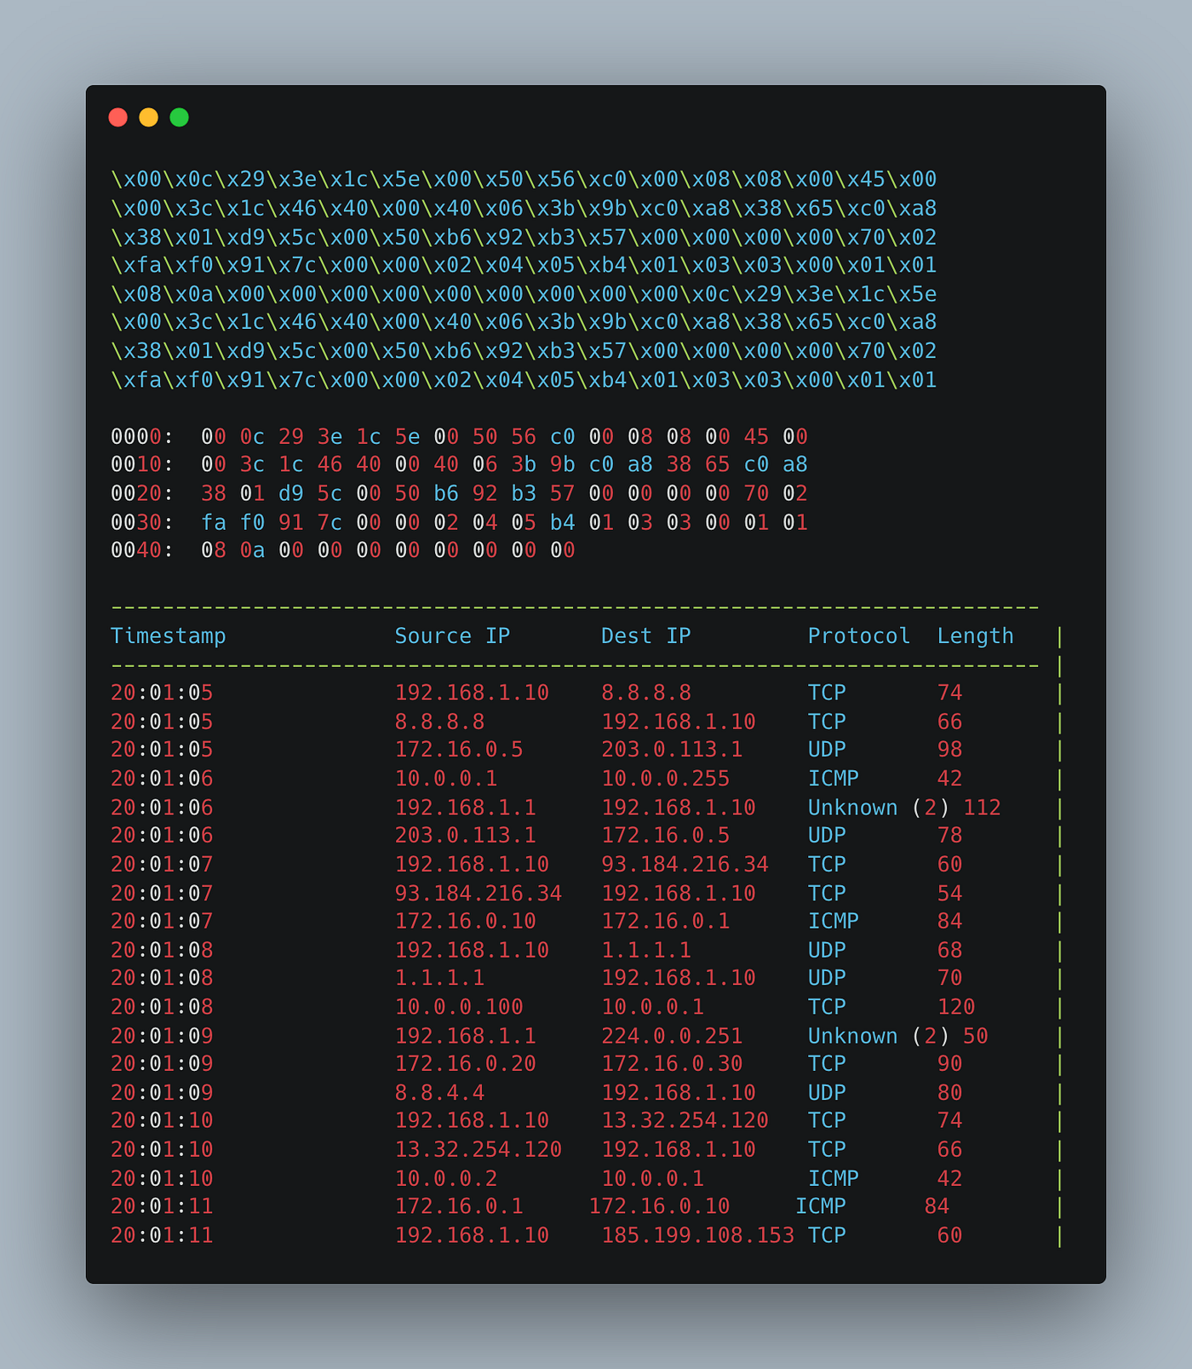Click the Timestamp column header

(169, 636)
